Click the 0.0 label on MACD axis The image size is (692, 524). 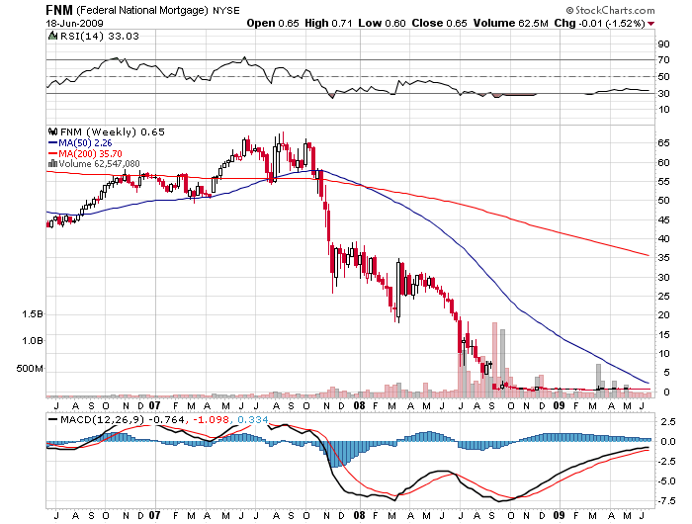(668, 442)
